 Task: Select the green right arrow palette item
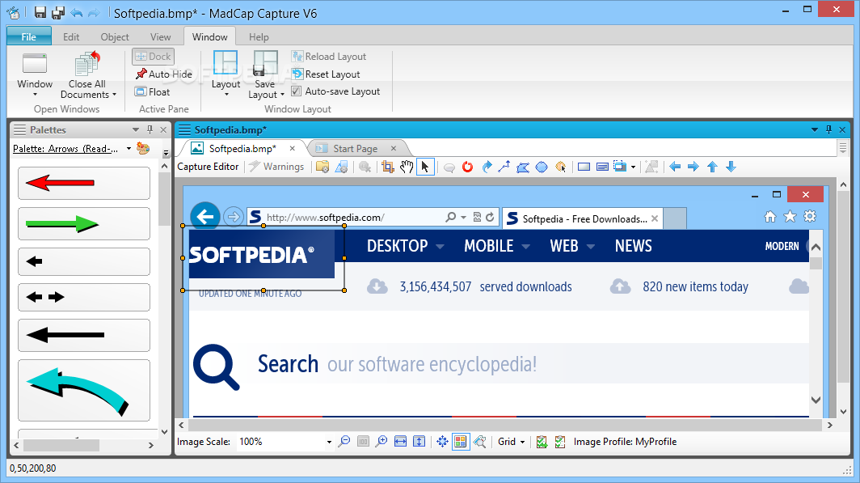tap(84, 223)
